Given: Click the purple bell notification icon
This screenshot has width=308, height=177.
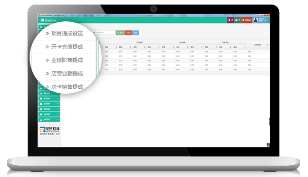Looking at the screenshot, I should coord(229,20).
